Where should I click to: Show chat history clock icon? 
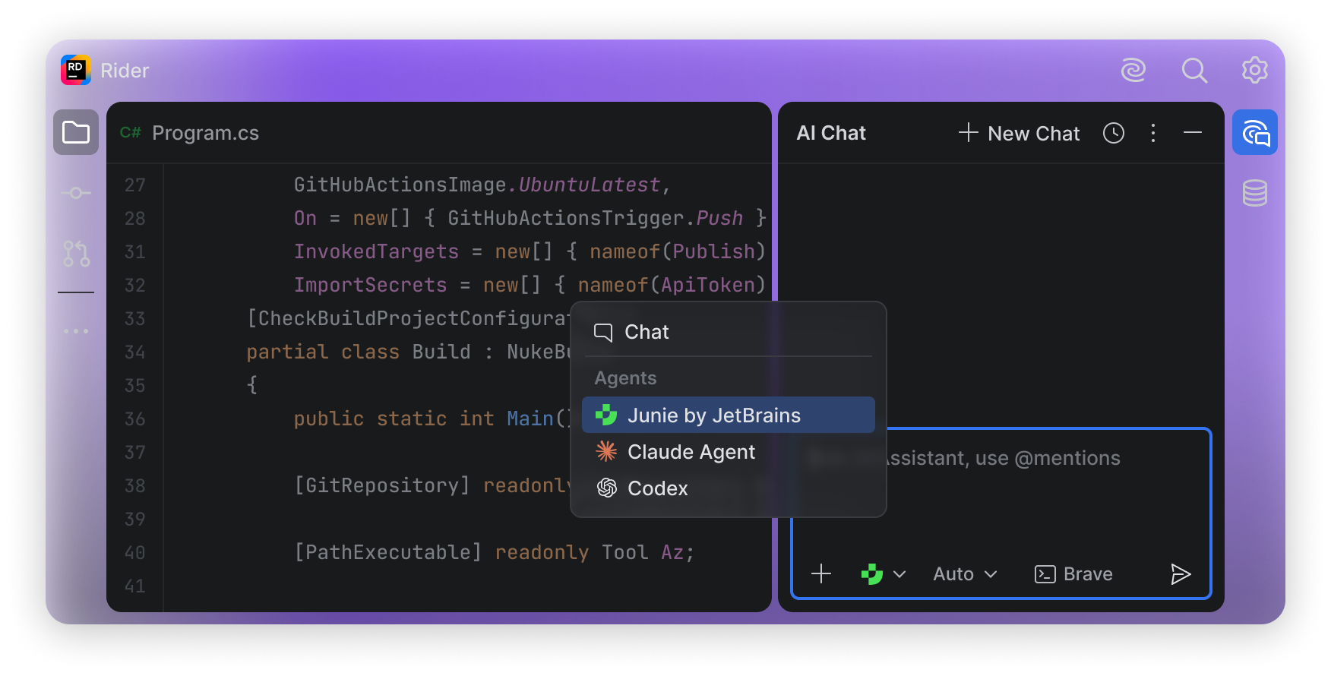(x=1114, y=134)
